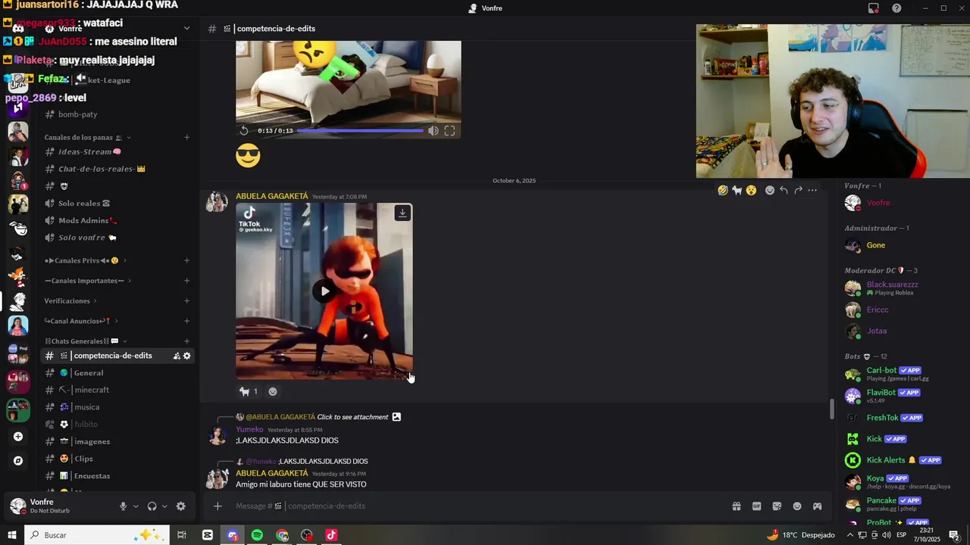Open Kick Alerts bot in member list
Viewport: 970px width, 545px height.
point(903,460)
